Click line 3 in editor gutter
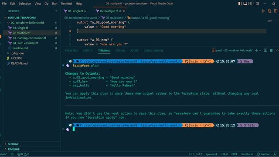 coord(70,31)
